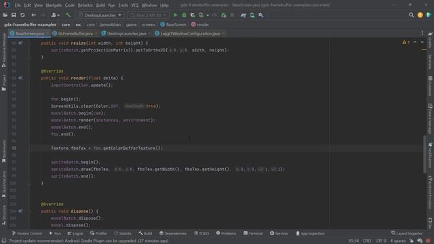Click the Apply Changes icon in toolbar
Screen dimensions: 434x244
(224, 15)
